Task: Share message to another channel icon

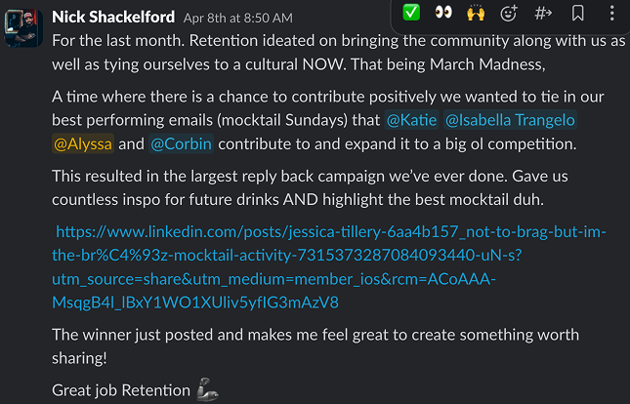Action: (x=543, y=13)
